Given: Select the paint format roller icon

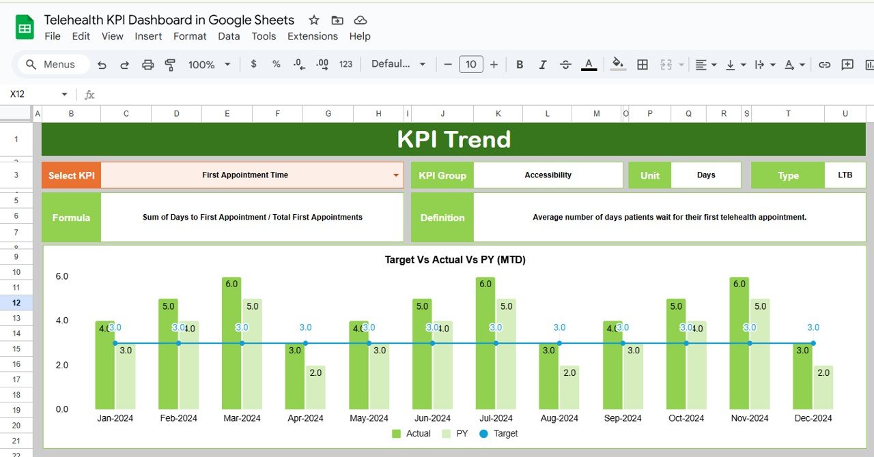Looking at the screenshot, I should click(x=170, y=65).
